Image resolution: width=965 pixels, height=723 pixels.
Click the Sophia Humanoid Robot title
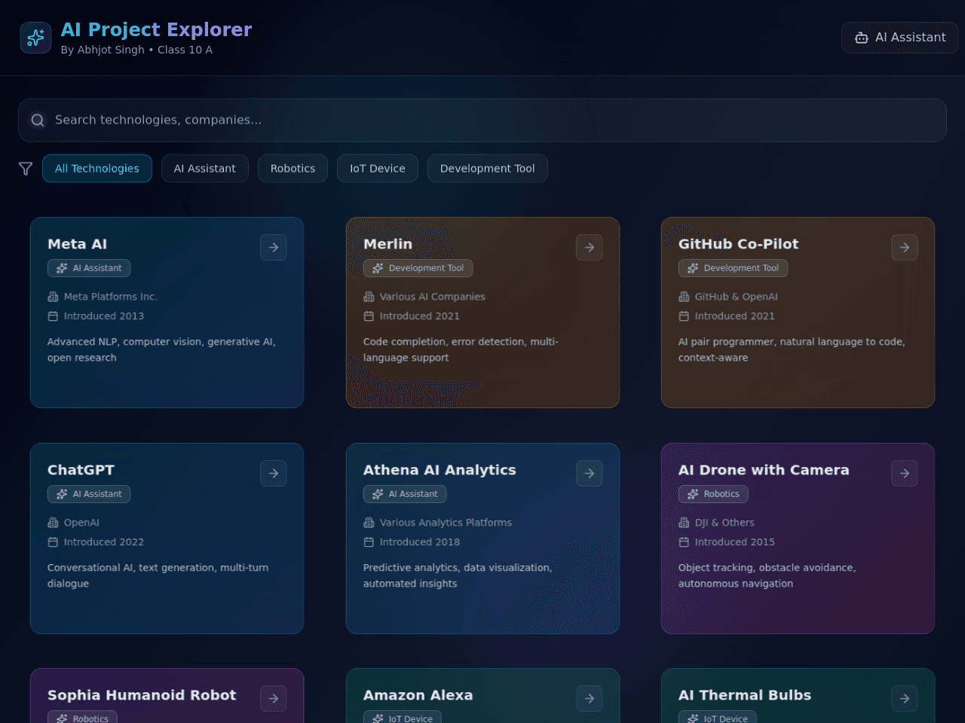(142, 695)
